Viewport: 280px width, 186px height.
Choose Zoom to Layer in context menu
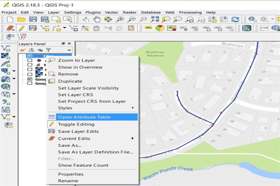92,60
